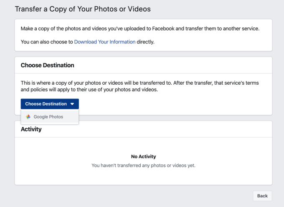Click the "that service's terms" phrase
The image size is (284, 207).
click(x=234, y=83)
